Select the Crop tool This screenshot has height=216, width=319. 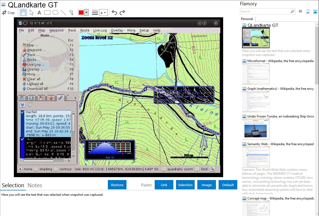(x=8, y=13)
